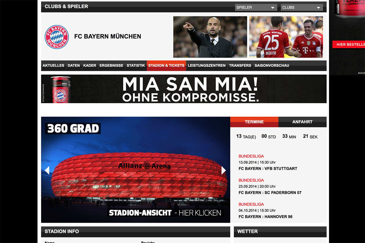Screen dimensions: 365x243
Task: Click the coach photo thumbnail
Action: point(210,37)
